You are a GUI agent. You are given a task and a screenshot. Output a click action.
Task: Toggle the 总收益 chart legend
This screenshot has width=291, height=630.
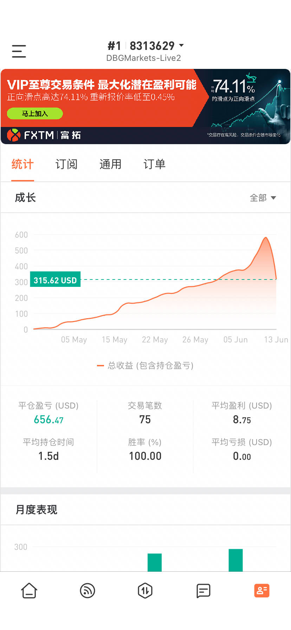pyautogui.click(x=145, y=366)
